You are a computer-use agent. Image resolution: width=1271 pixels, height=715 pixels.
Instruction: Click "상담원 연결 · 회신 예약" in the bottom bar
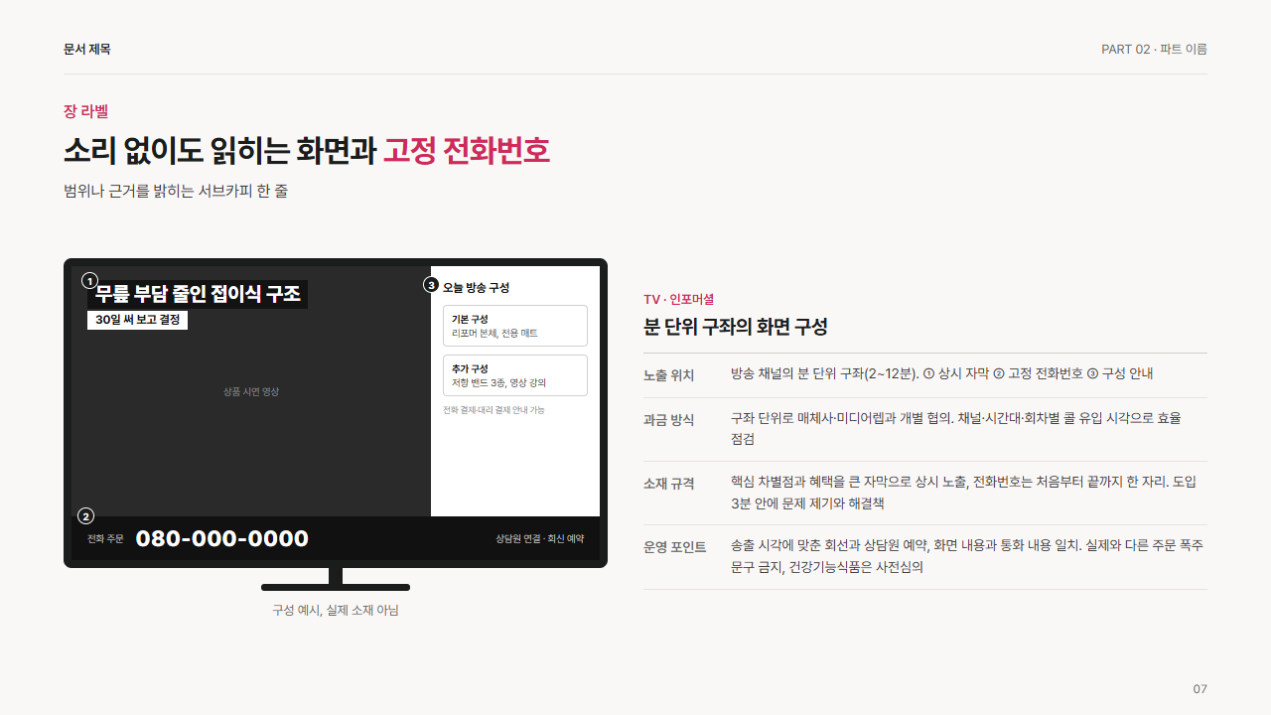coord(540,539)
